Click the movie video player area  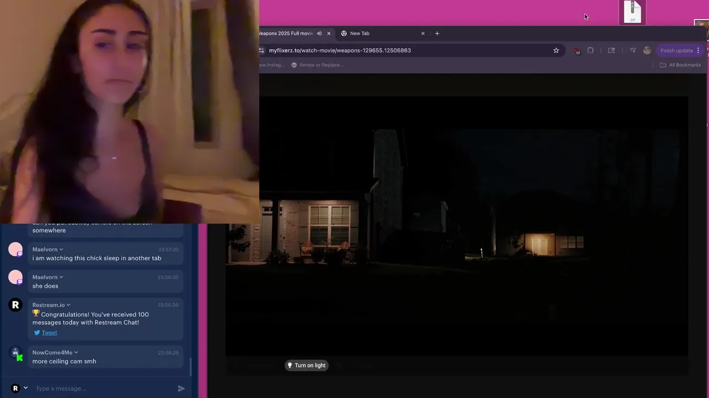point(457,227)
